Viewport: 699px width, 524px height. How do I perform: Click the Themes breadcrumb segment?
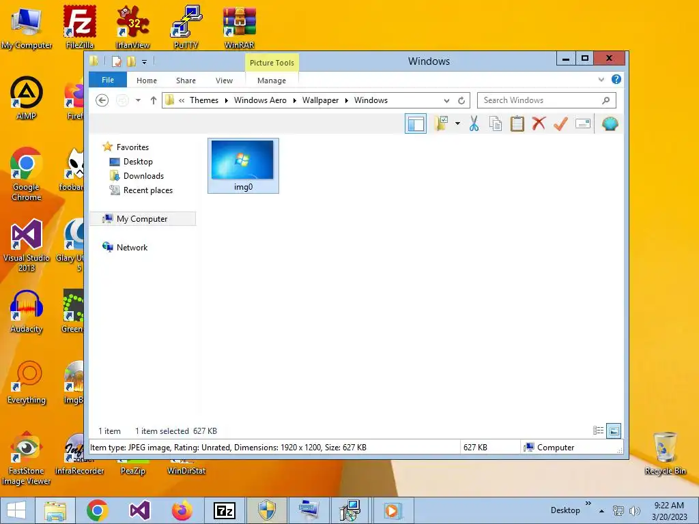click(204, 100)
